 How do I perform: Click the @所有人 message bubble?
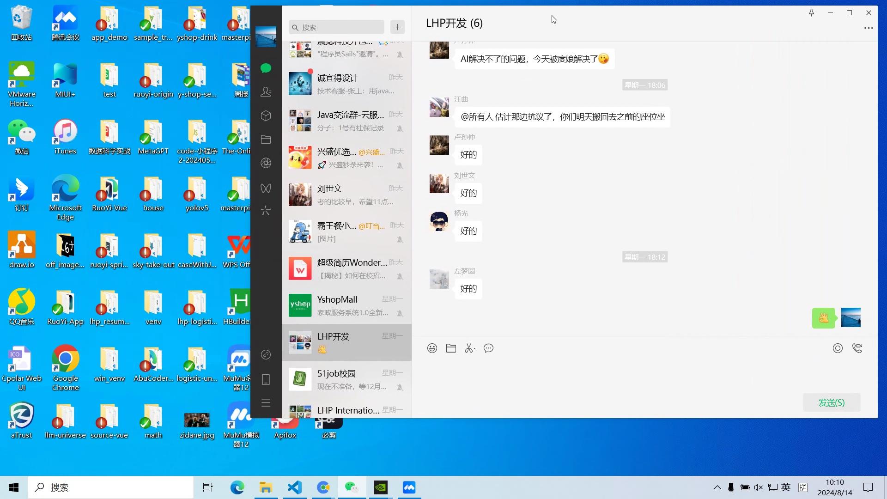click(562, 117)
